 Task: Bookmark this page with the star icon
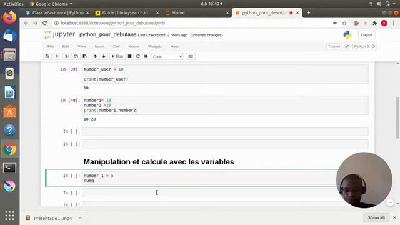click(x=344, y=23)
